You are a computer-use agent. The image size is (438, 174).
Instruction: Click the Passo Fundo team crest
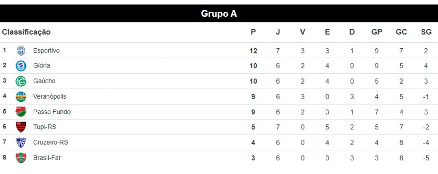click(21, 112)
